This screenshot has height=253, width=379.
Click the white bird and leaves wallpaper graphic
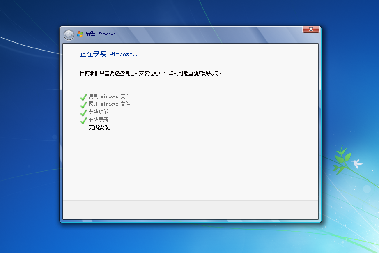(348, 160)
